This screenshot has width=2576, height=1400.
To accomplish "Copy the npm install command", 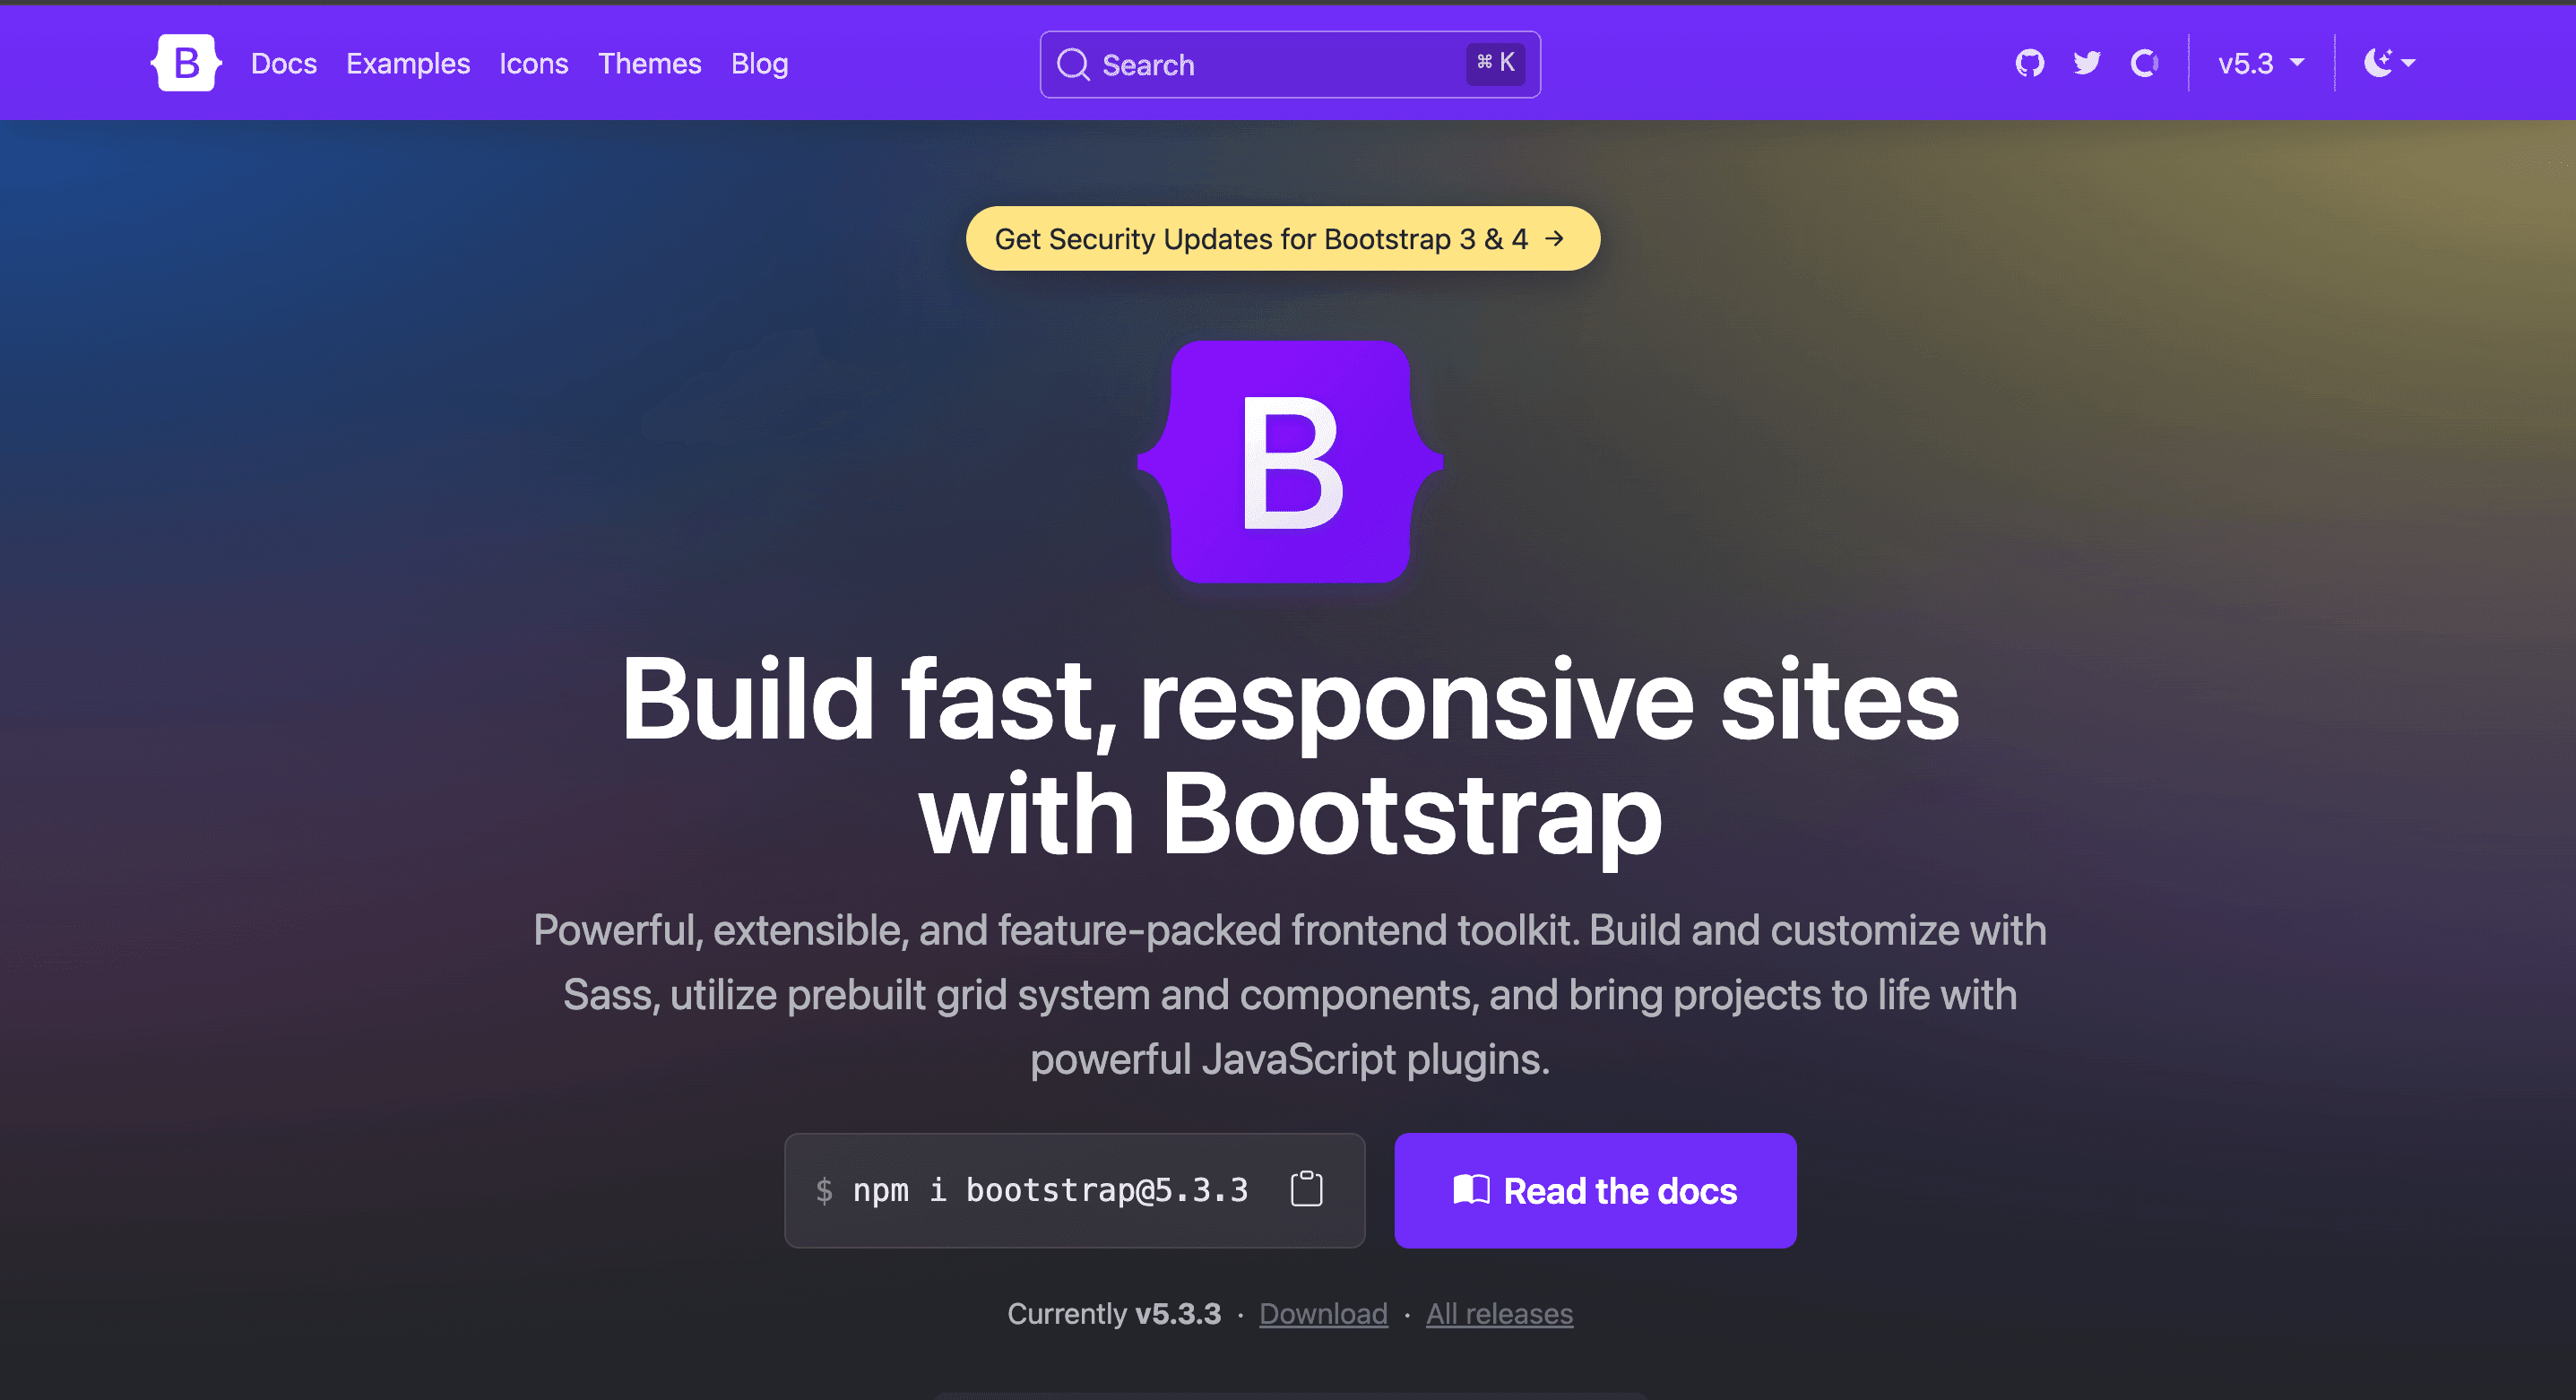I will [x=1306, y=1189].
